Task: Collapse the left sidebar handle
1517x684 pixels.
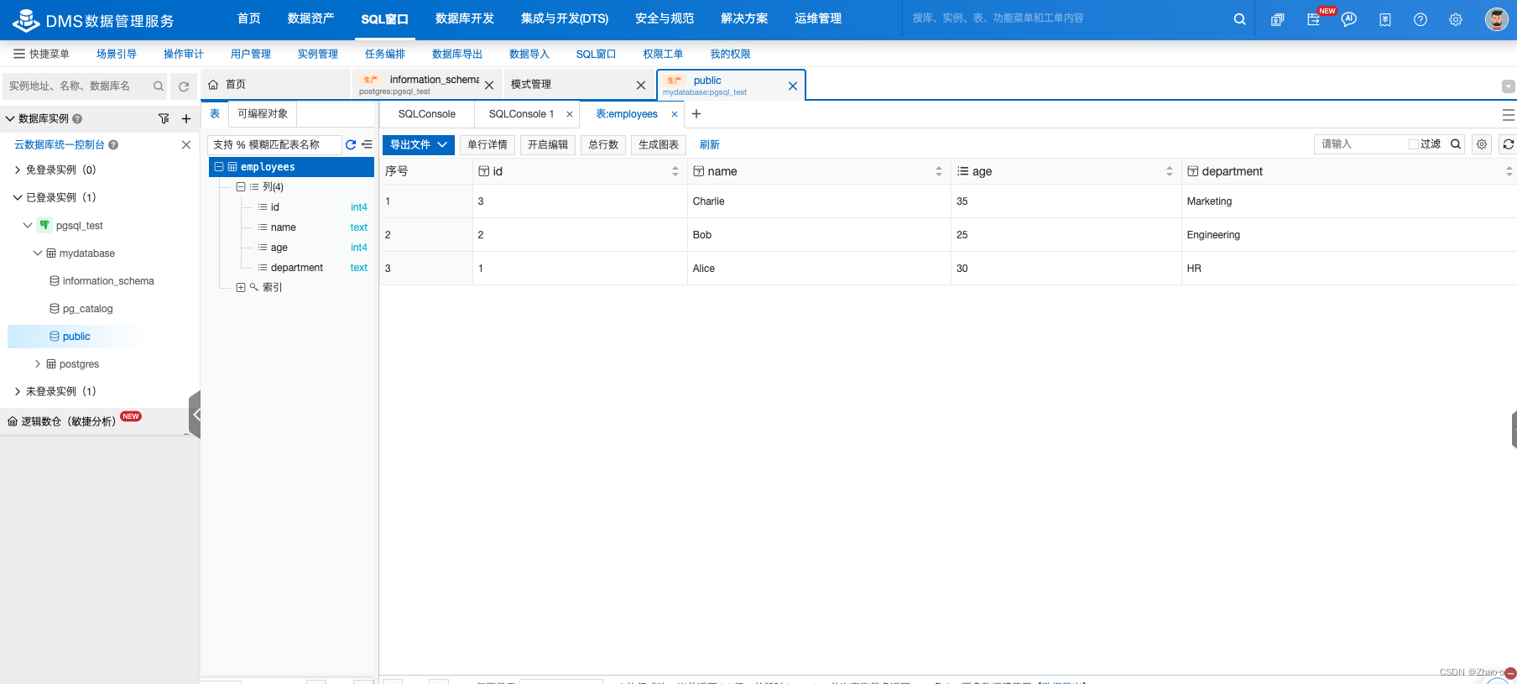Action: (195, 415)
